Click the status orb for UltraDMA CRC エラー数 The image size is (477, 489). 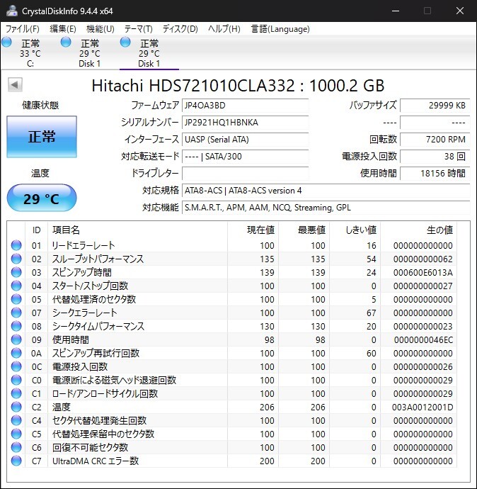(x=16, y=461)
